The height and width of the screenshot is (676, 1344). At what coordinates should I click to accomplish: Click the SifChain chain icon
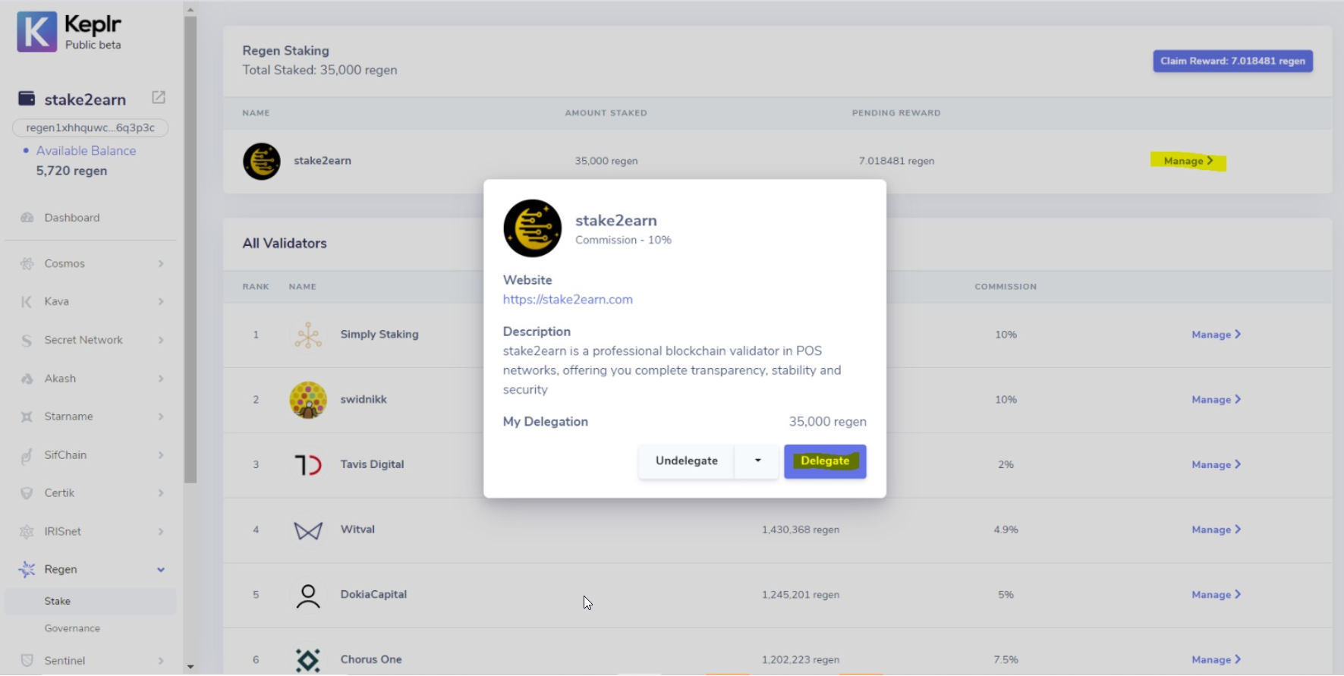[x=27, y=455]
